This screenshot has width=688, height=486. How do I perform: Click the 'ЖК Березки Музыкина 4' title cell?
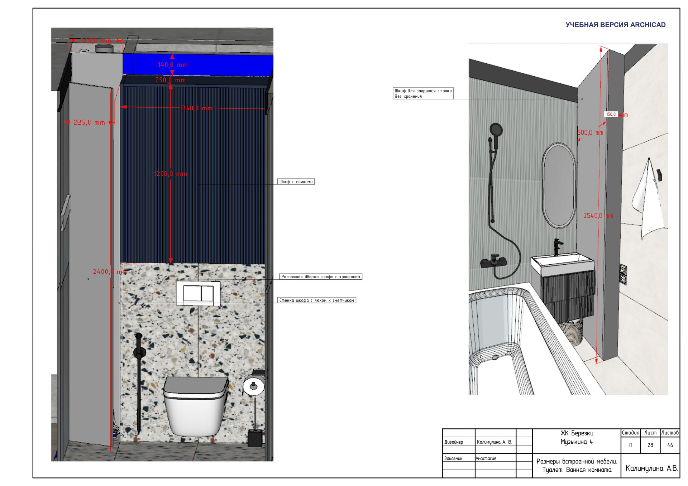click(577, 438)
